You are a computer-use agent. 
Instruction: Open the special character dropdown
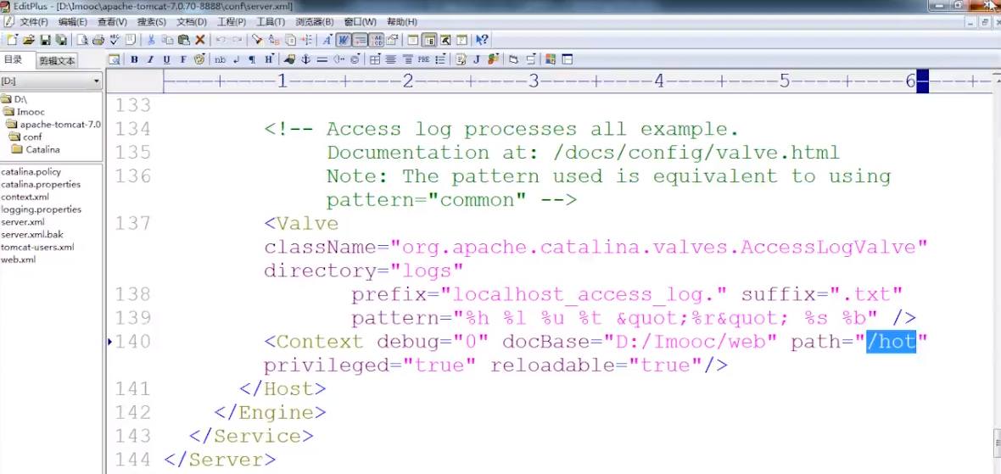tap(355, 59)
